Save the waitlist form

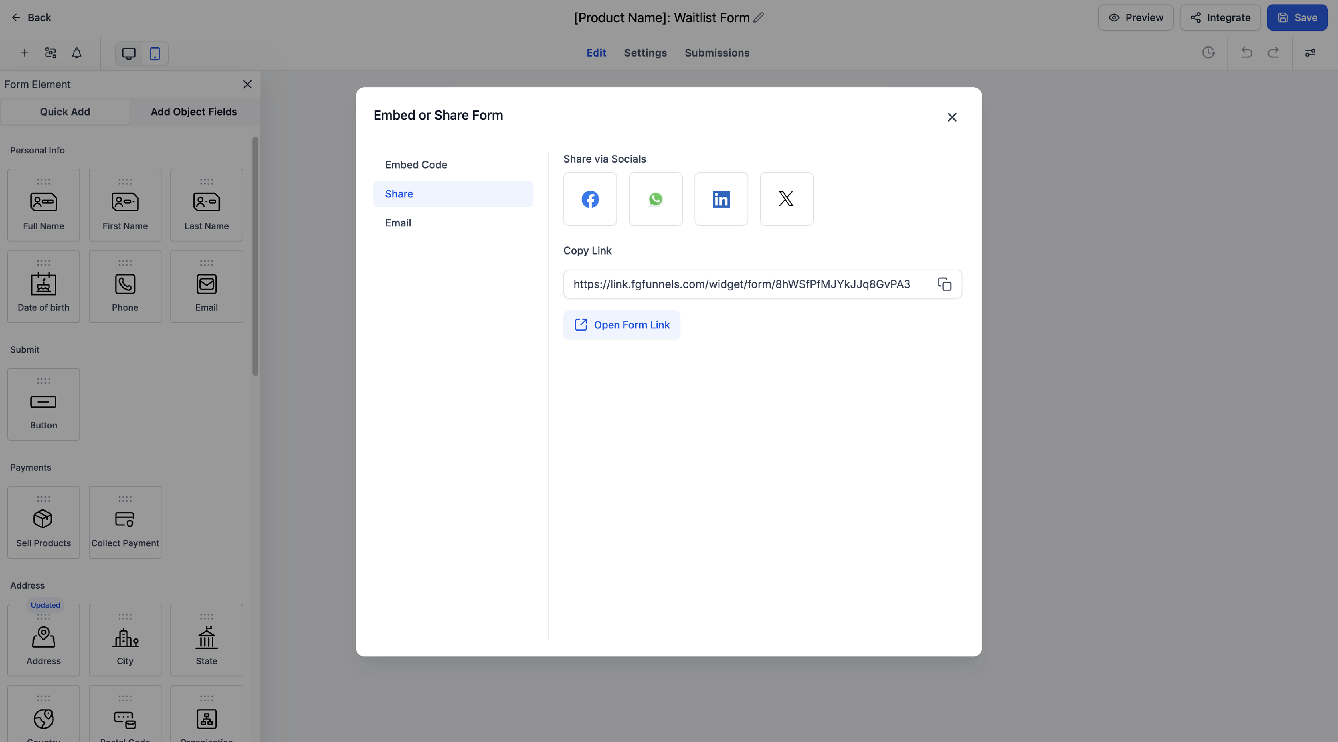1297,17
